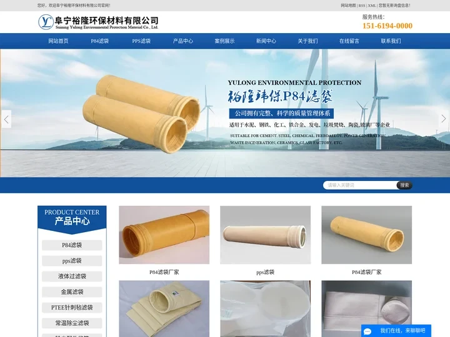Click the XML link in top bar
The image size is (450, 337).
tap(372, 6)
